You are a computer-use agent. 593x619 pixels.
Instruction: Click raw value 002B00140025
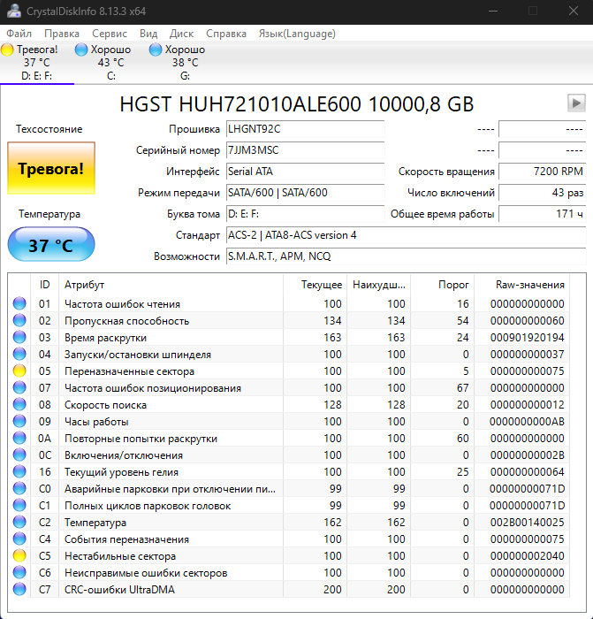[x=527, y=523]
